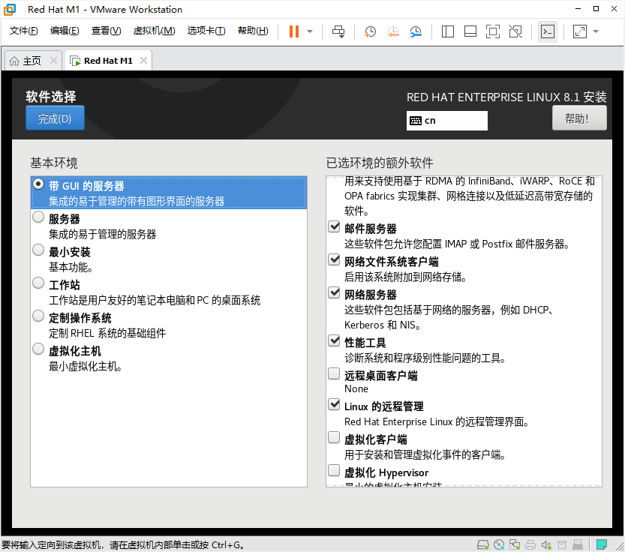Click the 完成(D) button
Viewport: 625px width, 552px height.
pos(55,118)
